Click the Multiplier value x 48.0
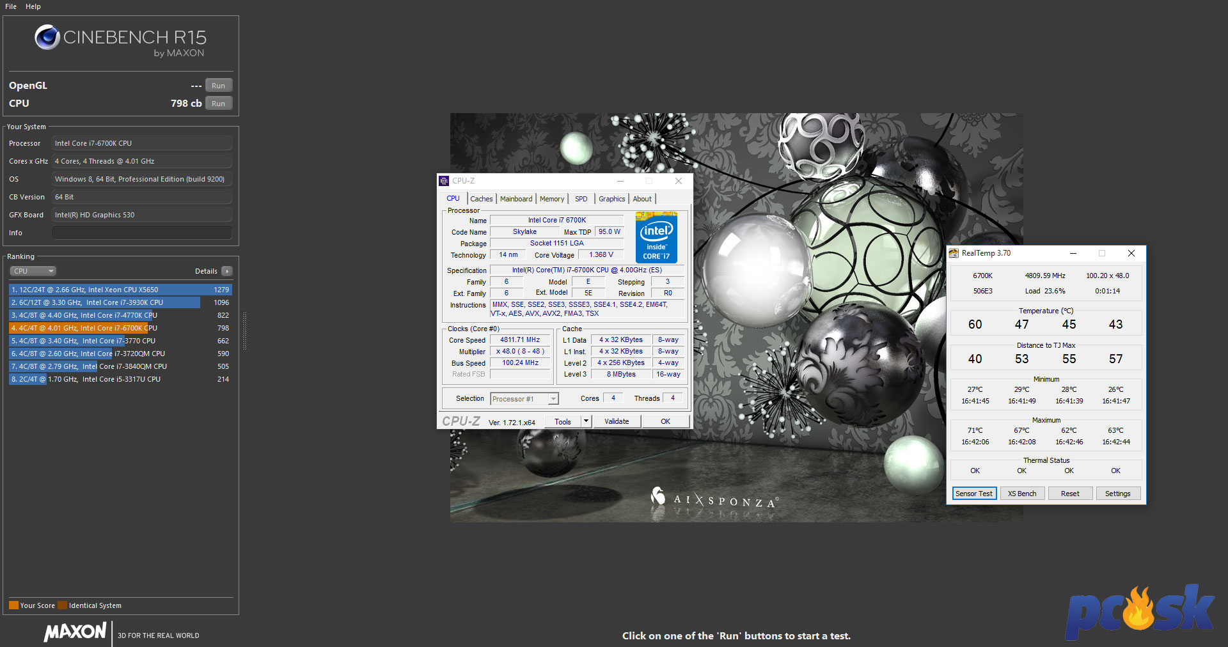 (x=520, y=352)
